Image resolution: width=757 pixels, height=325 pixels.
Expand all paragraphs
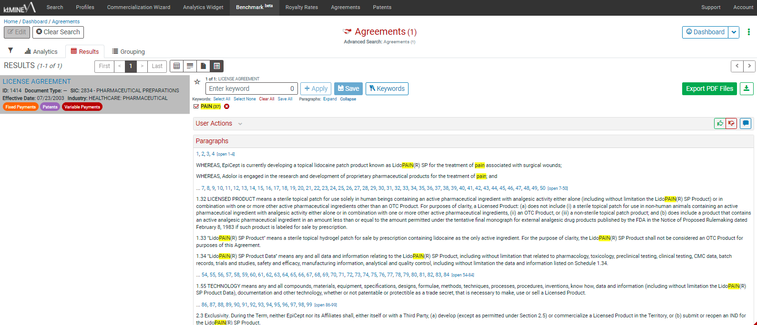330,99
